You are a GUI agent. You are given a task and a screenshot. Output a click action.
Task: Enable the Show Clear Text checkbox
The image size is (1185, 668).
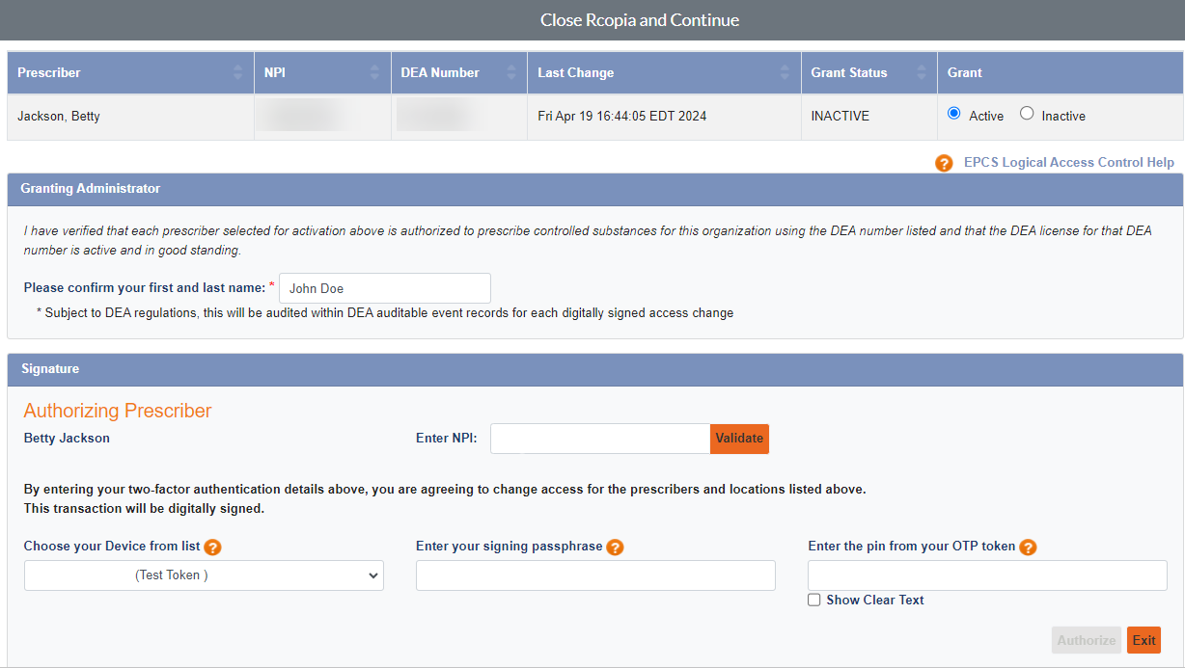[x=814, y=600]
